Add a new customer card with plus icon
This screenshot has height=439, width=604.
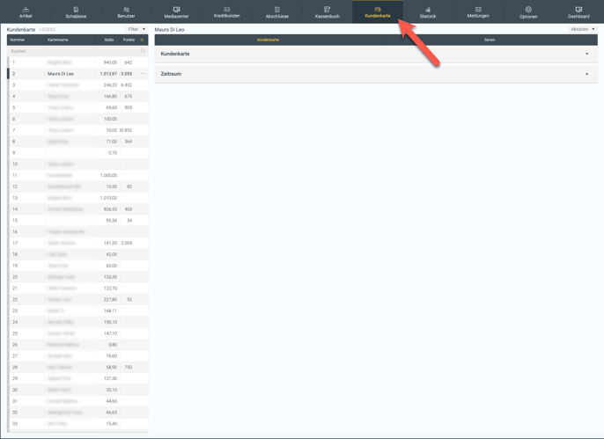coord(143,40)
